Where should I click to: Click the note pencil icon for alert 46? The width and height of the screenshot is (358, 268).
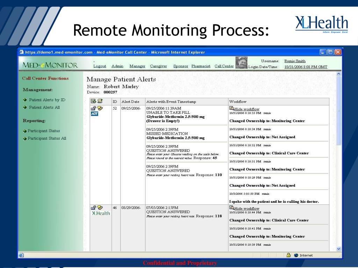tap(100, 208)
